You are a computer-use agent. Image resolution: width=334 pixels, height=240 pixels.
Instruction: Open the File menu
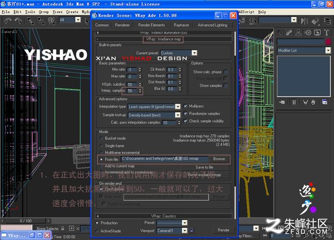(x=6, y=12)
